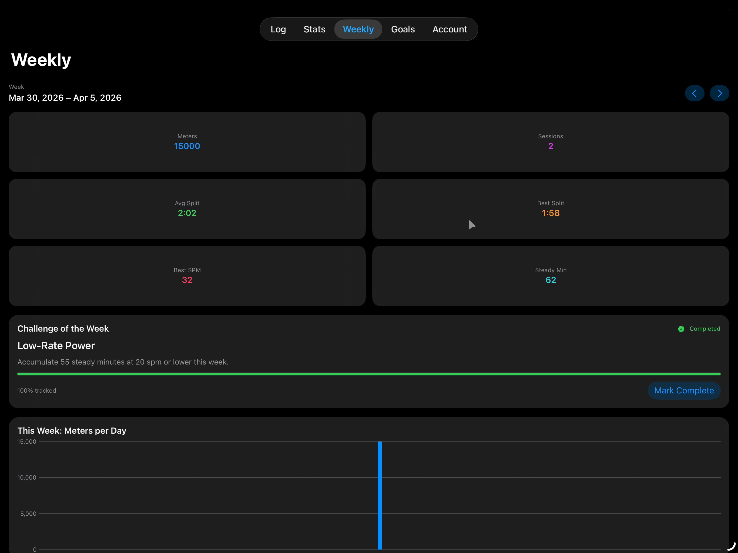This screenshot has width=738, height=553.
Task: Click the green Completed checkmark badge
Action: [x=681, y=329]
